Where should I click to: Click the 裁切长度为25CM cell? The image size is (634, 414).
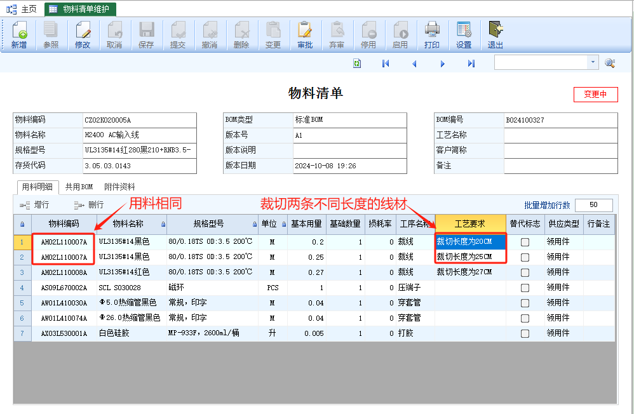470,257
